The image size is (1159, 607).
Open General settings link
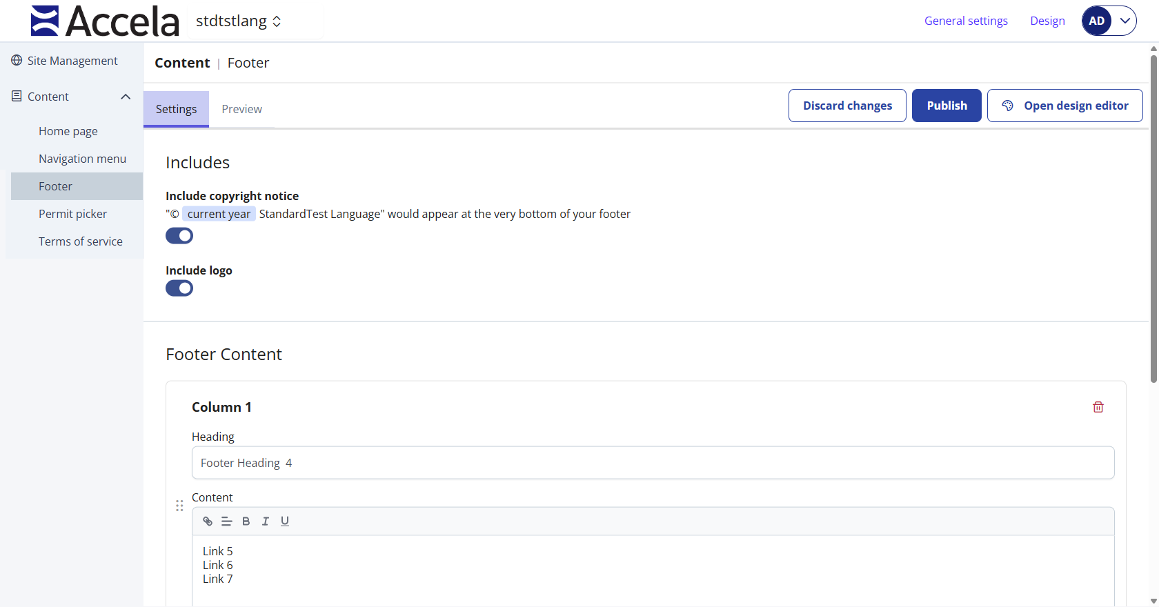[x=966, y=21]
